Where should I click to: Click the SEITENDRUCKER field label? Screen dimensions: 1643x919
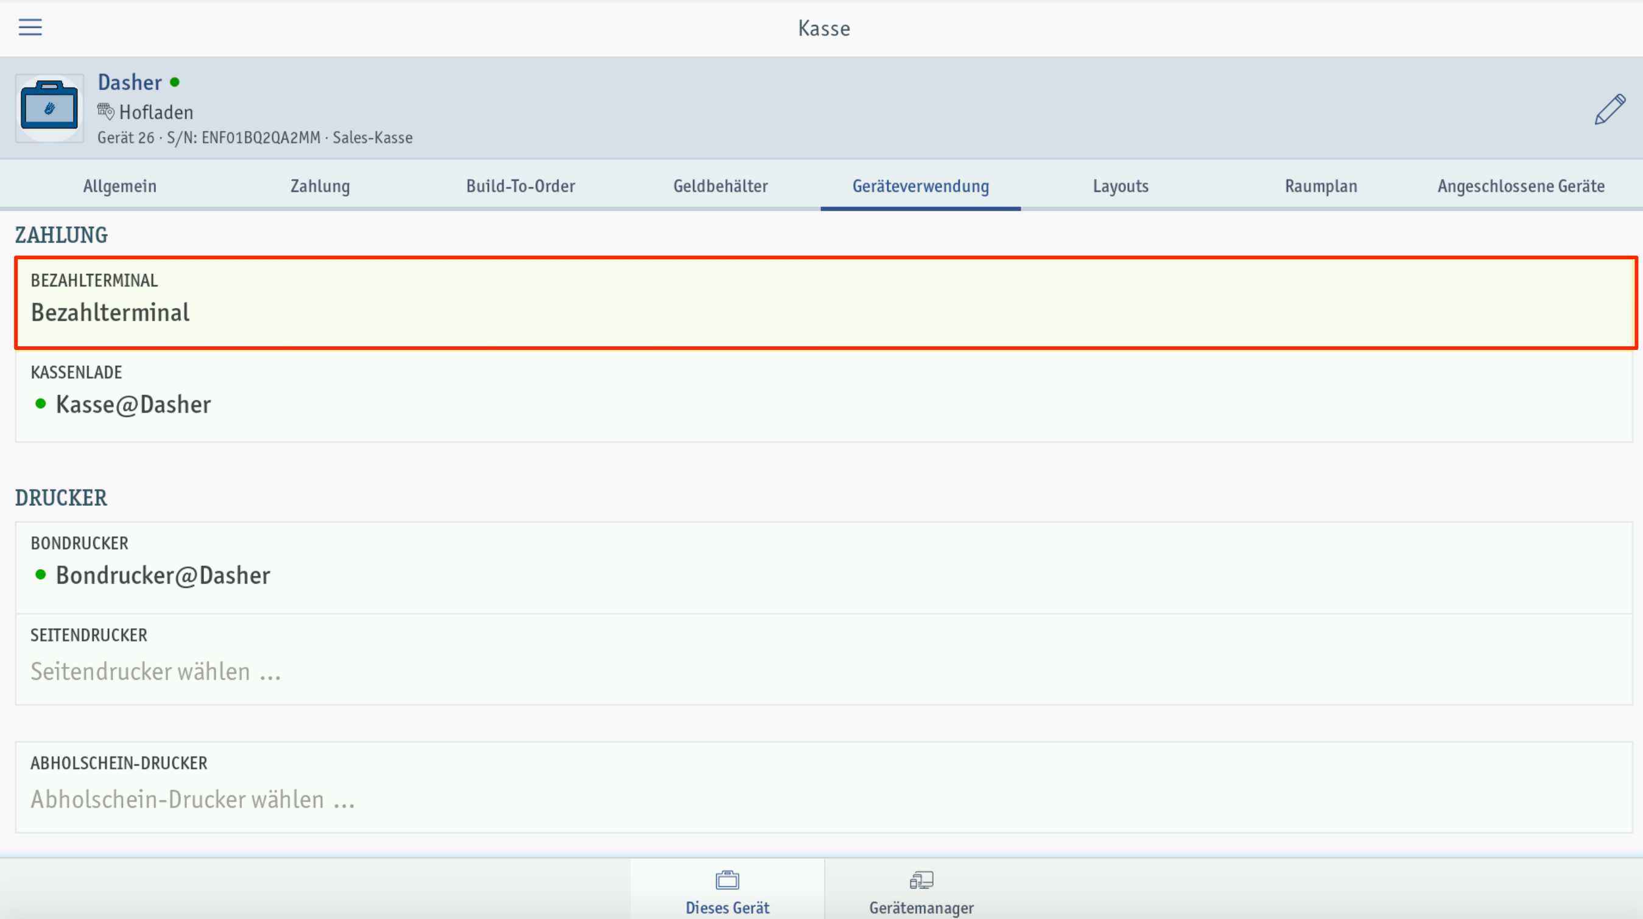click(90, 635)
